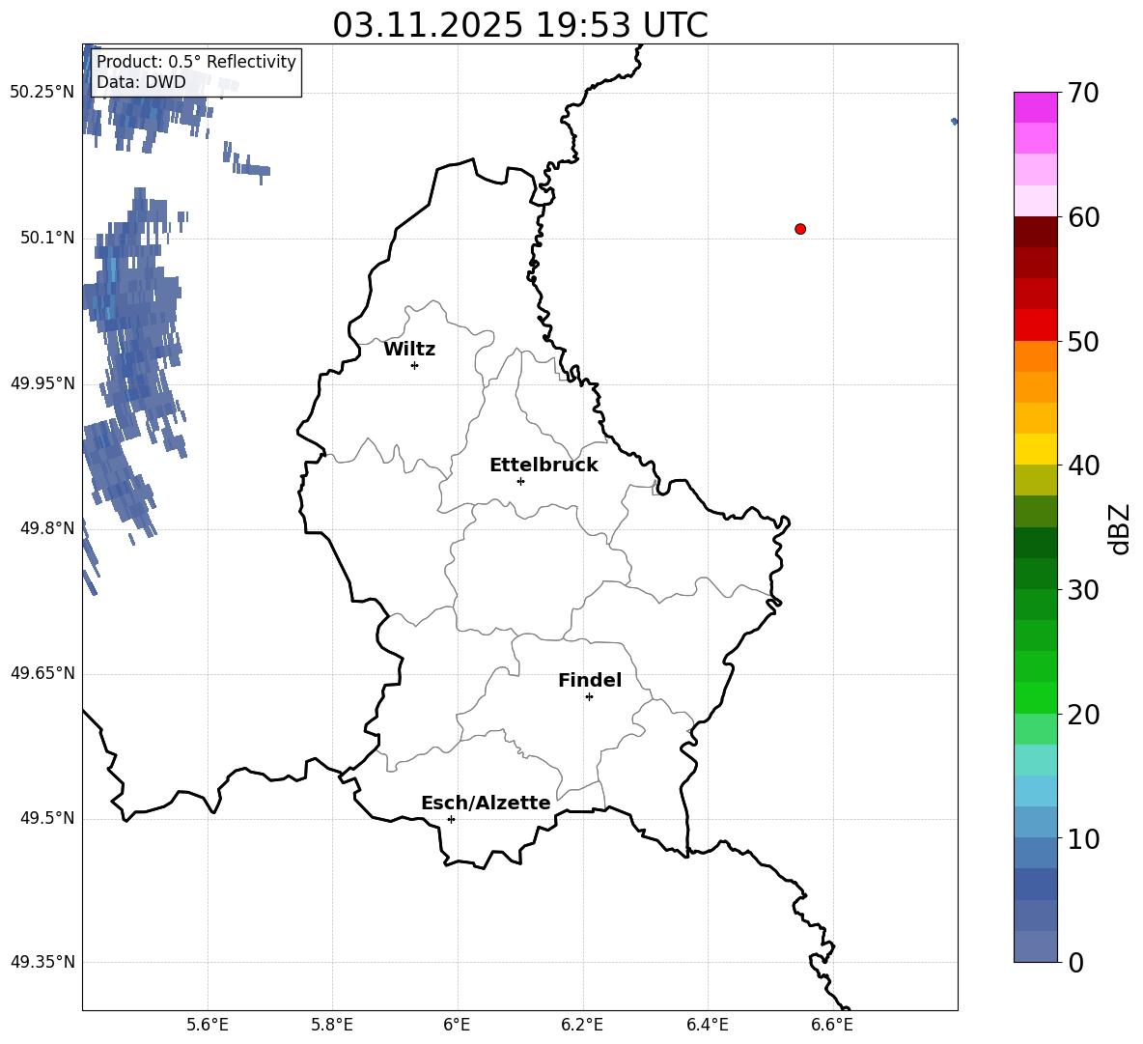Screen dimensions: 1143x1044
Task: Click the Findel city label
Action: pos(590,680)
